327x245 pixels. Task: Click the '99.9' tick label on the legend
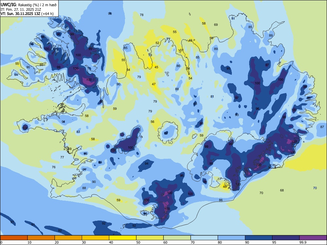pos(303,242)
